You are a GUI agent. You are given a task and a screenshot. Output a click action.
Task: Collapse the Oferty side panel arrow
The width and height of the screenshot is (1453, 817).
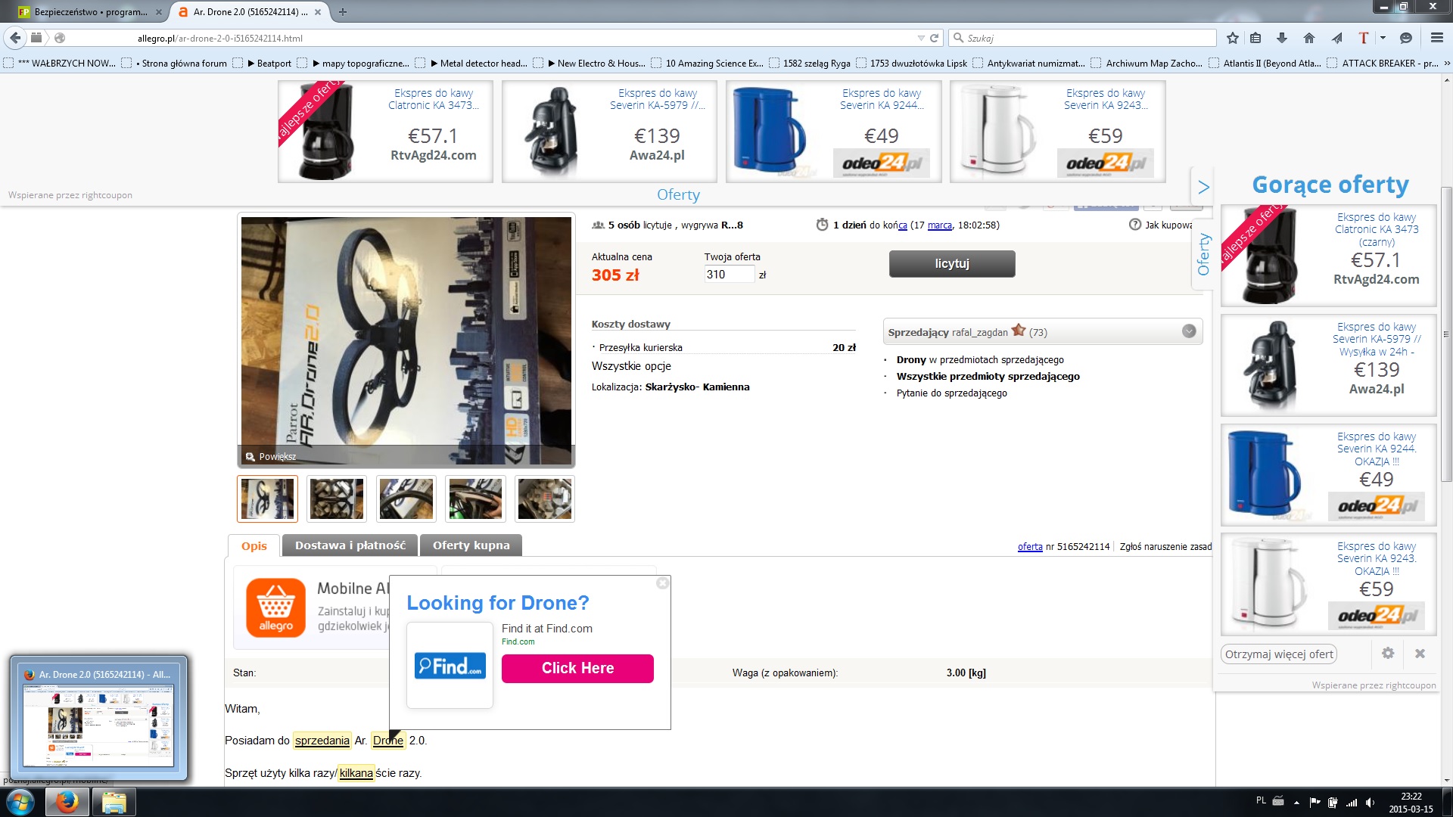point(1203,187)
